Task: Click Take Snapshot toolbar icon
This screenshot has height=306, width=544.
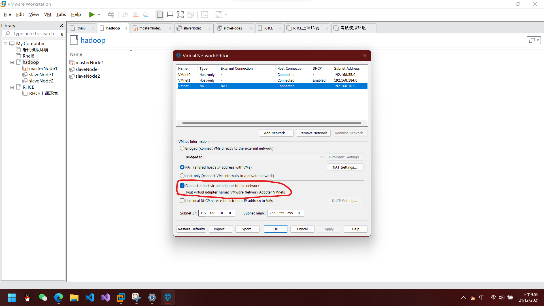Action: pos(125,14)
